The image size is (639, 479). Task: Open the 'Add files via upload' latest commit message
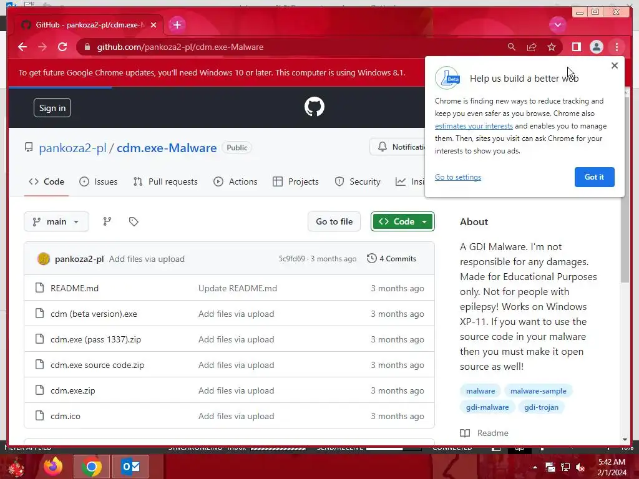[x=147, y=259]
